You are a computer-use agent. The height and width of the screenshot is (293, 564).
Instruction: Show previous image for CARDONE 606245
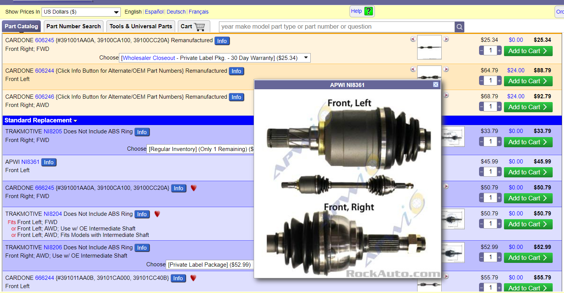click(413, 39)
